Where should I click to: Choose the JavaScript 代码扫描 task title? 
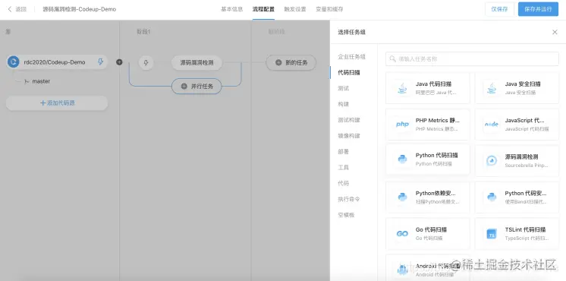[x=524, y=120]
